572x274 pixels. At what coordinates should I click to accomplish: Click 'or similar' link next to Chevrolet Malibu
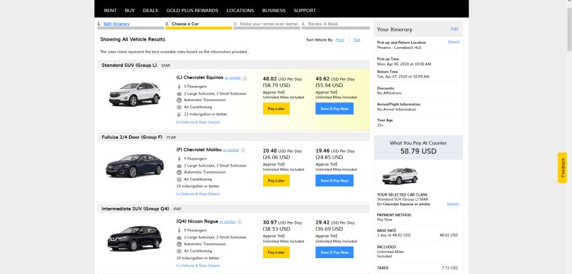click(231, 150)
